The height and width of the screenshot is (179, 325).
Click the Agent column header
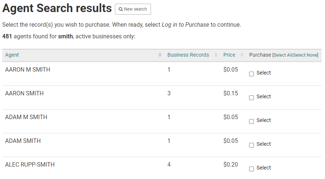tap(12, 55)
